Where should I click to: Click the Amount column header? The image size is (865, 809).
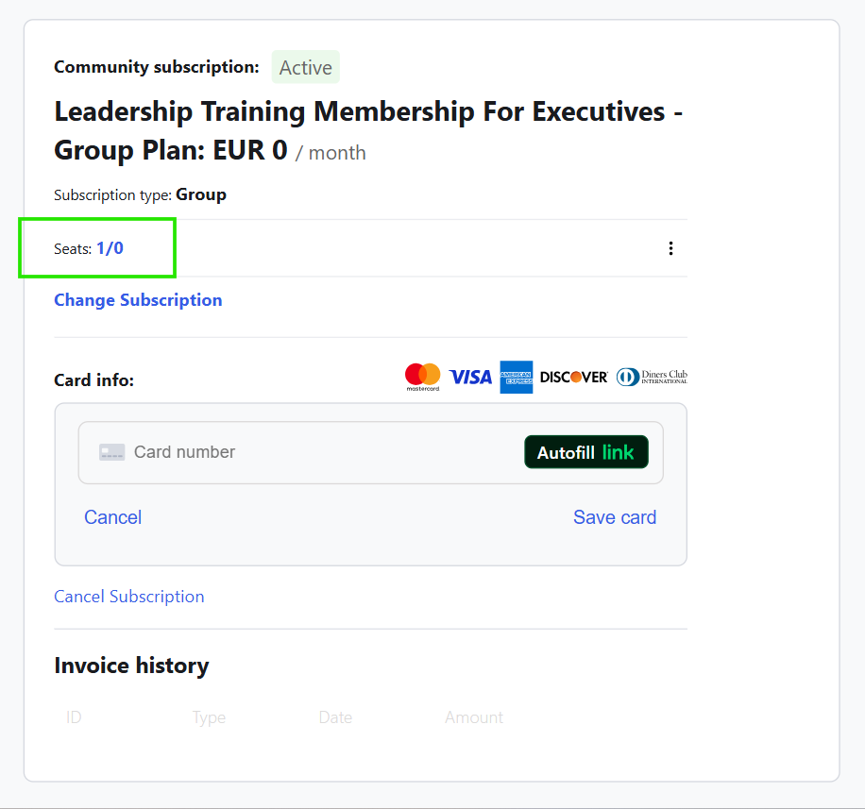pyautogui.click(x=474, y=717)
